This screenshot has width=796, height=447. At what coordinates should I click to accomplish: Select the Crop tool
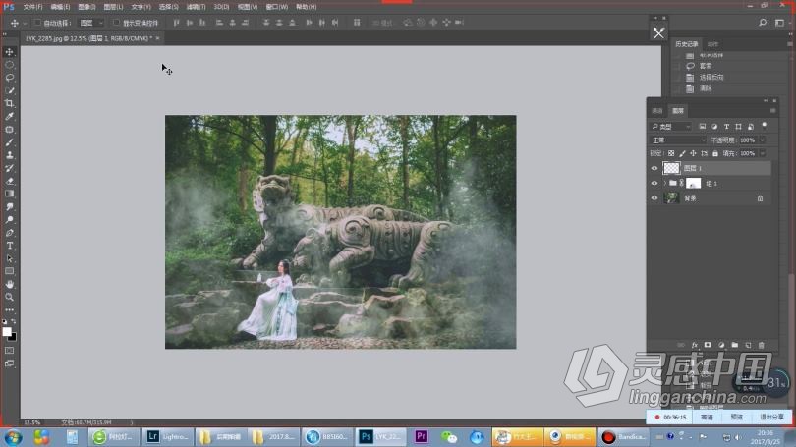[x=9, y=103]
